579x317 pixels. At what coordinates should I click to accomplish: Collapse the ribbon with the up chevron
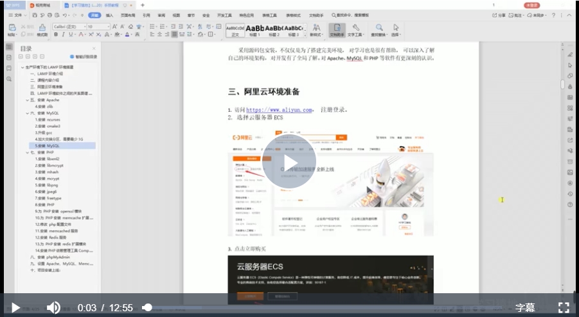point(569,15)
